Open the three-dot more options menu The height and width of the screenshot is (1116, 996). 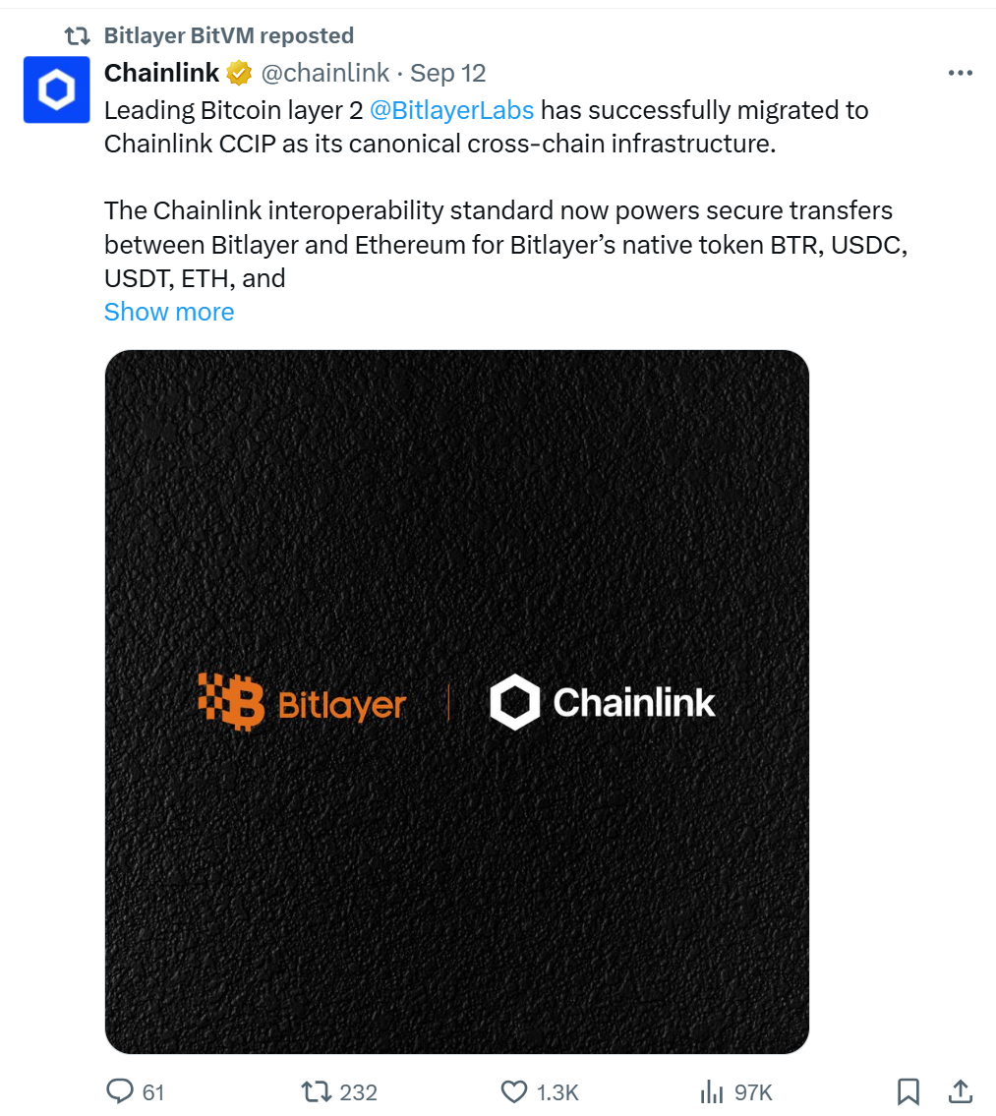pos(960,74)
